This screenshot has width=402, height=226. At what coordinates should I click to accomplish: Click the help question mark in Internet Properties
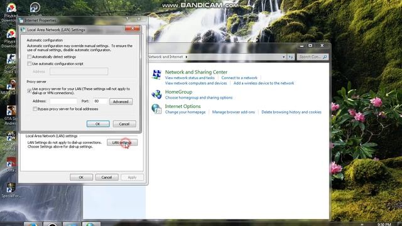(127, 19)
